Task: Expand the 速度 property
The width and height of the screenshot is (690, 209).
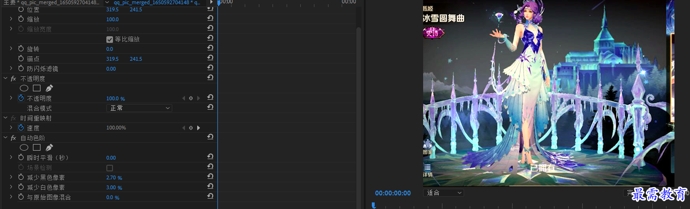Action: [11, 128]
